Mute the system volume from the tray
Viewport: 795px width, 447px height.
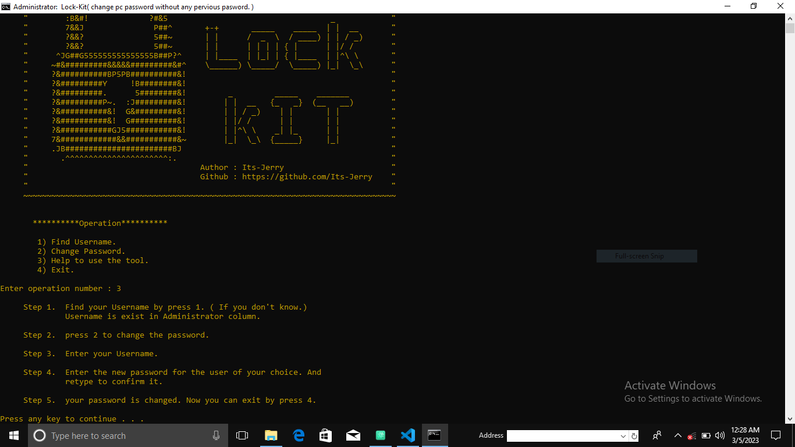click(719, 435)
